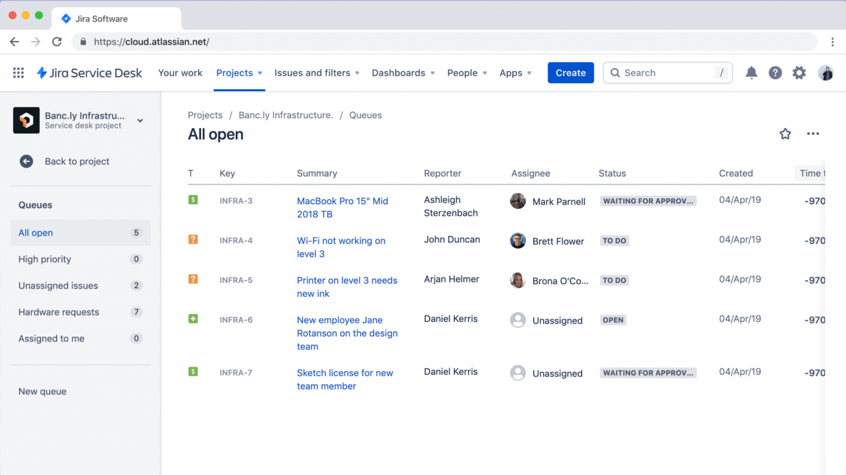This screenshot has height=475, width=846.
Task: Open the notifications bell
Action: (x=751, y=72)
